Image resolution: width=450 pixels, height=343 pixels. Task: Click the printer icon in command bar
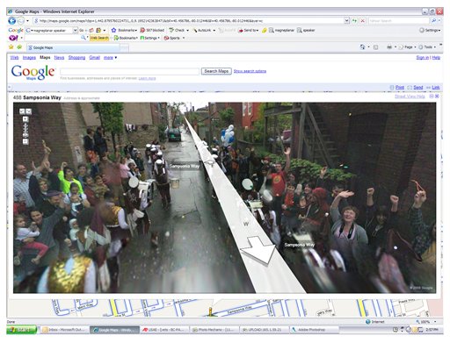point(389,46)
